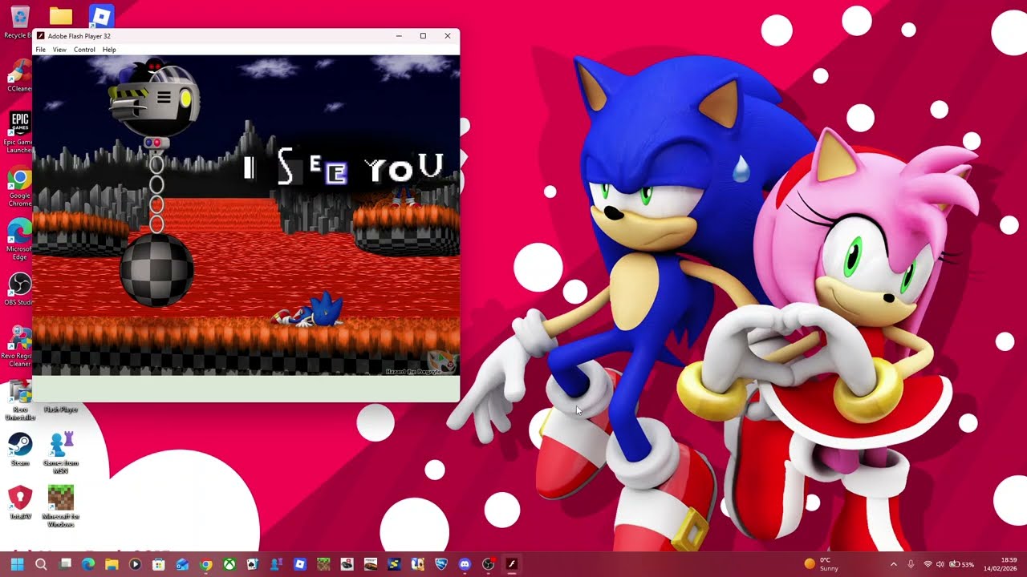Show hidden system tray icons

tap(894, 564)
